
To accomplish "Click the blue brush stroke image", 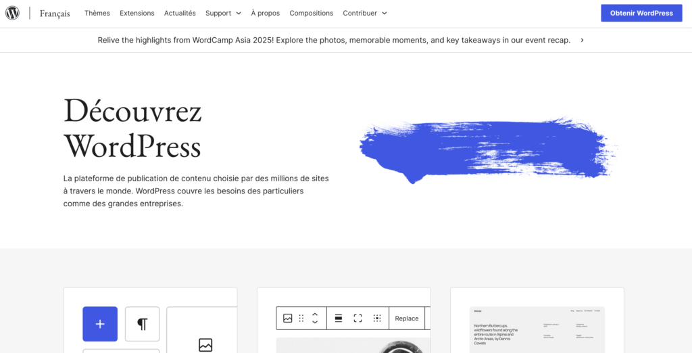I will pos(489,149).
